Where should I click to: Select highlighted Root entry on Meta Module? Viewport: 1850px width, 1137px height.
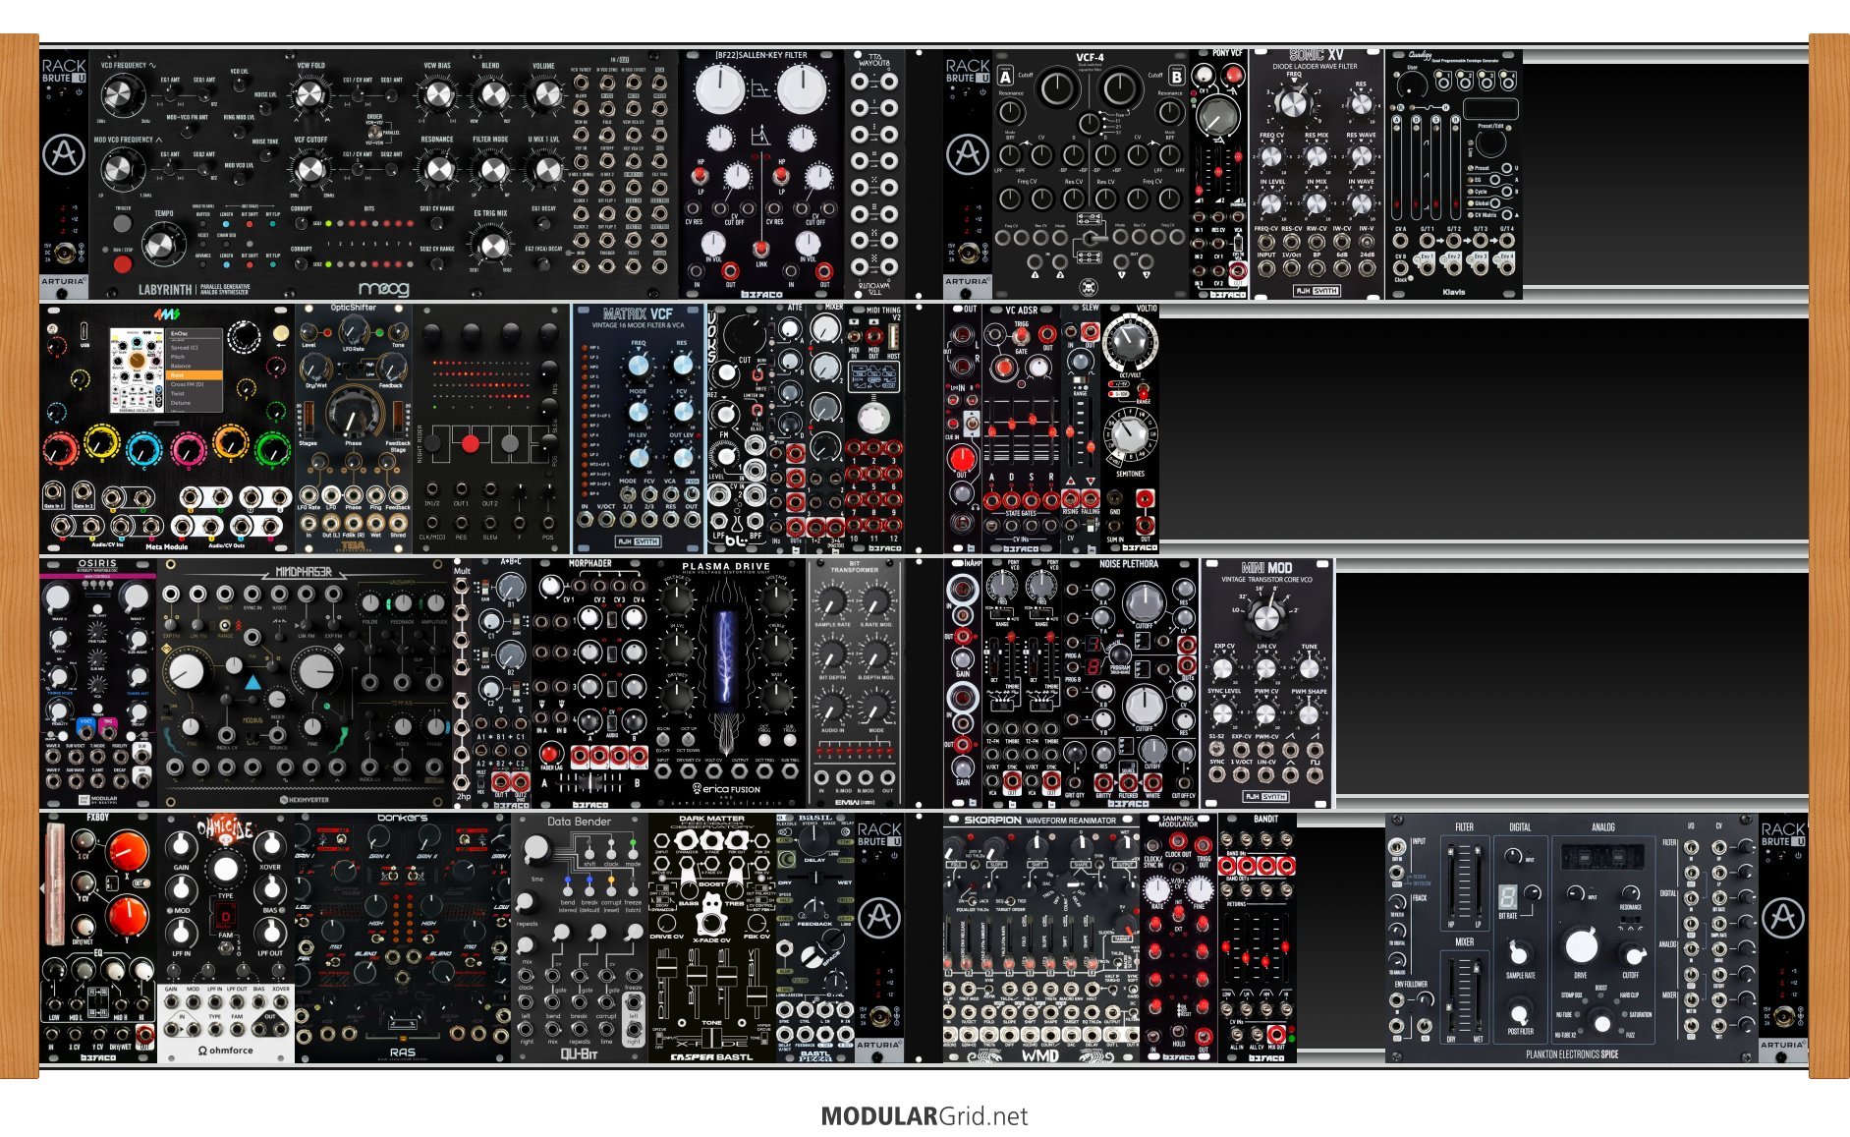point(195,374)
